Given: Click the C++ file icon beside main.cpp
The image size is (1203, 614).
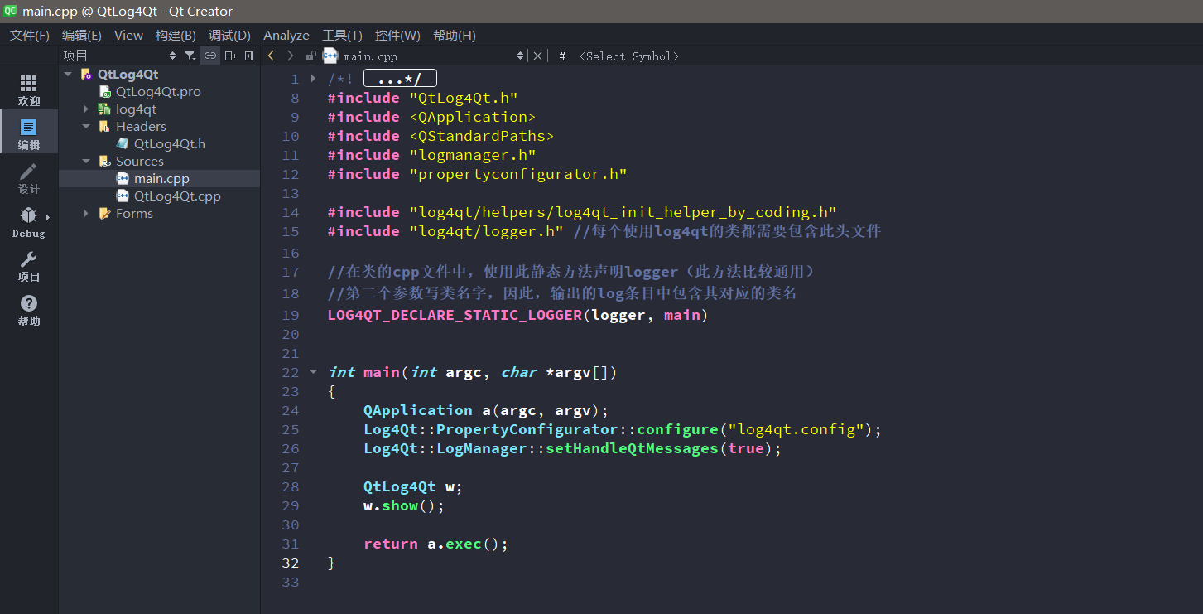Looking at the screenshot, I should click(330, 56).
